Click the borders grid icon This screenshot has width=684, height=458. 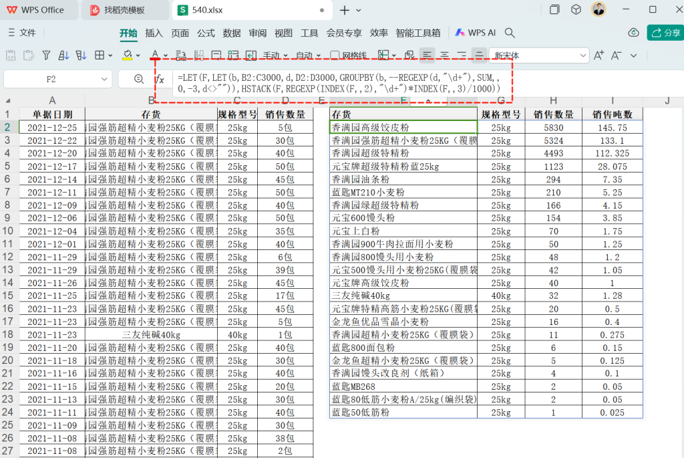coord(100,55)
